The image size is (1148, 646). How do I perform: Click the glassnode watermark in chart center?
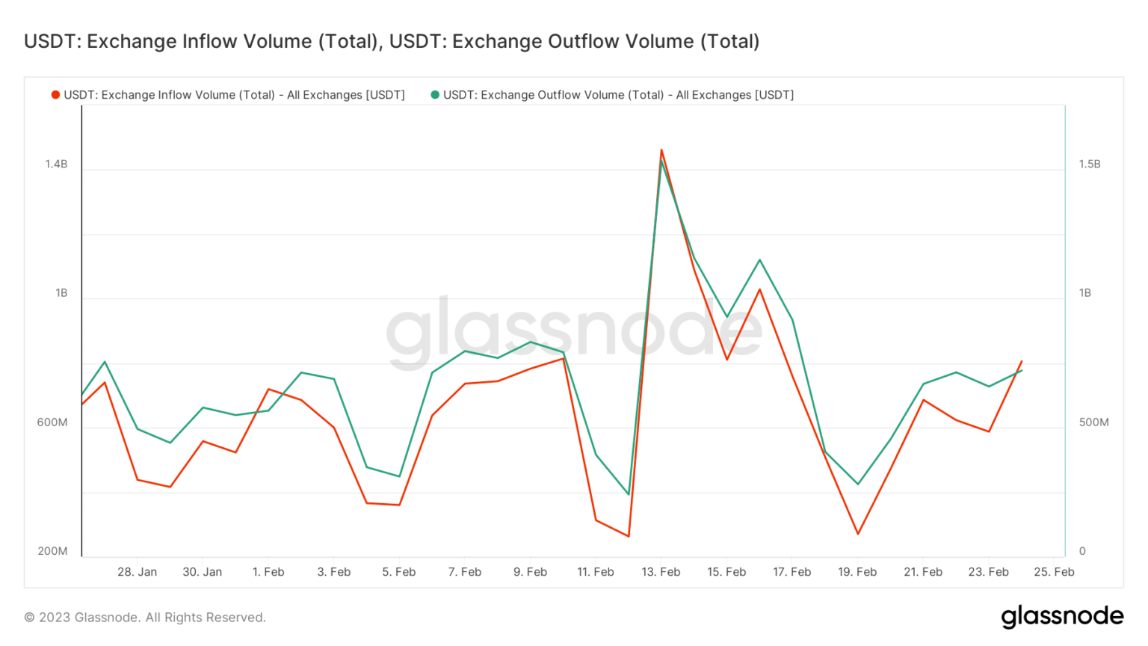coord(574,331)
